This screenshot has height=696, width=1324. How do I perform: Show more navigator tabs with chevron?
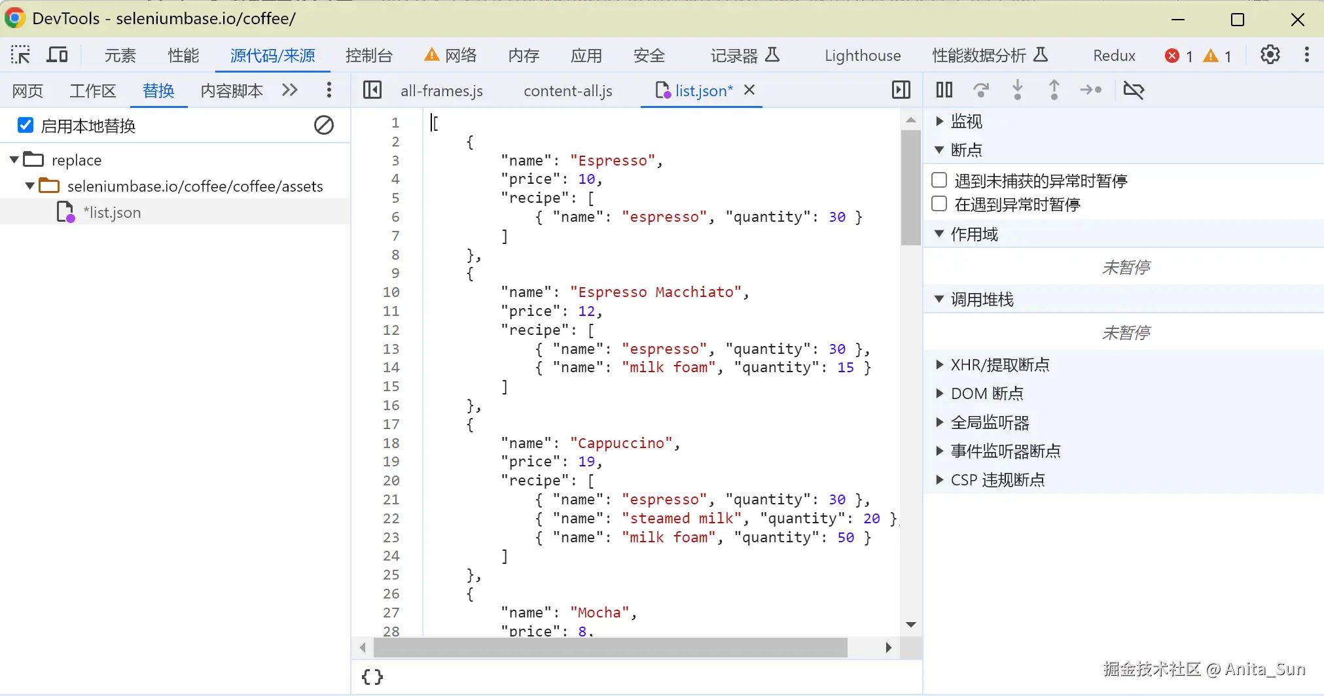tap(290, 90)
